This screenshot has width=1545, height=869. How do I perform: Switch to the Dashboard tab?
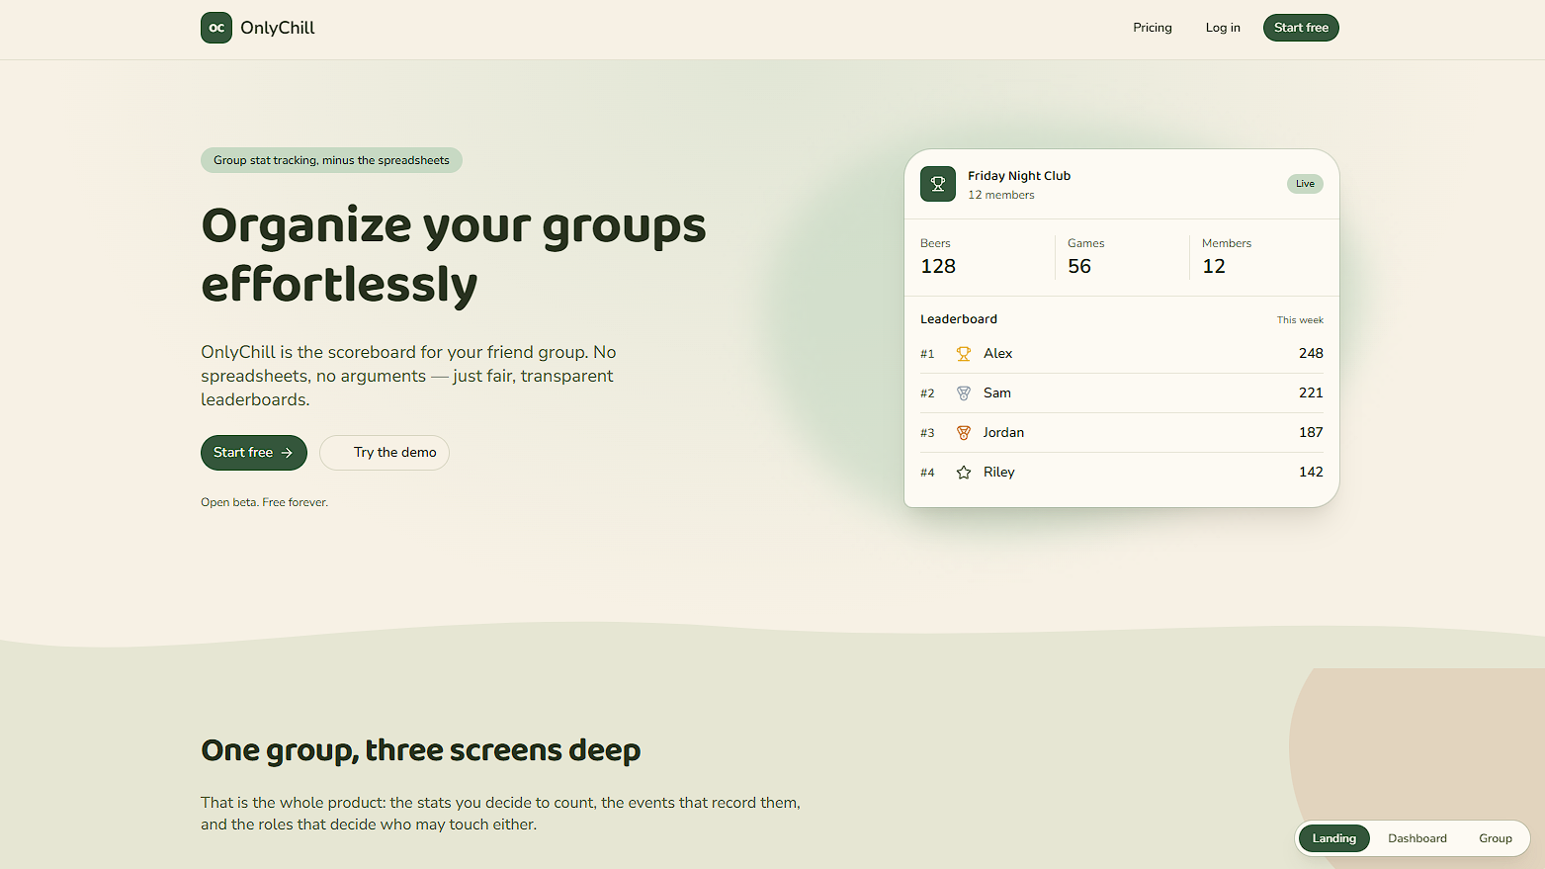click(1417, 838)
